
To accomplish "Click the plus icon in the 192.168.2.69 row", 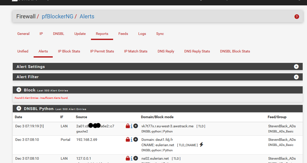I will pos(136,139).
